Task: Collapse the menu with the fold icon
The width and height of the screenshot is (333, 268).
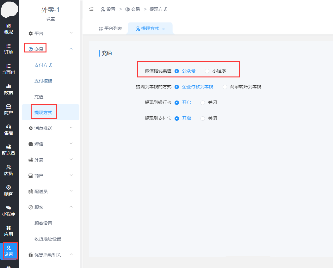Action: 91,9
